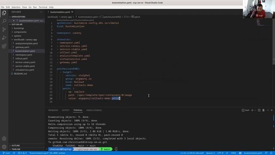Close kustomization.yaml in Open Editors list
This screenshot has width=275, height=155.
[x=14, y=21]
